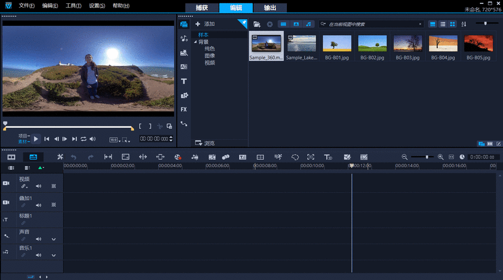Open the 编辑(E) menu
Image resolution: width=503 pixels, height=280 pixels.
(50, 6)
